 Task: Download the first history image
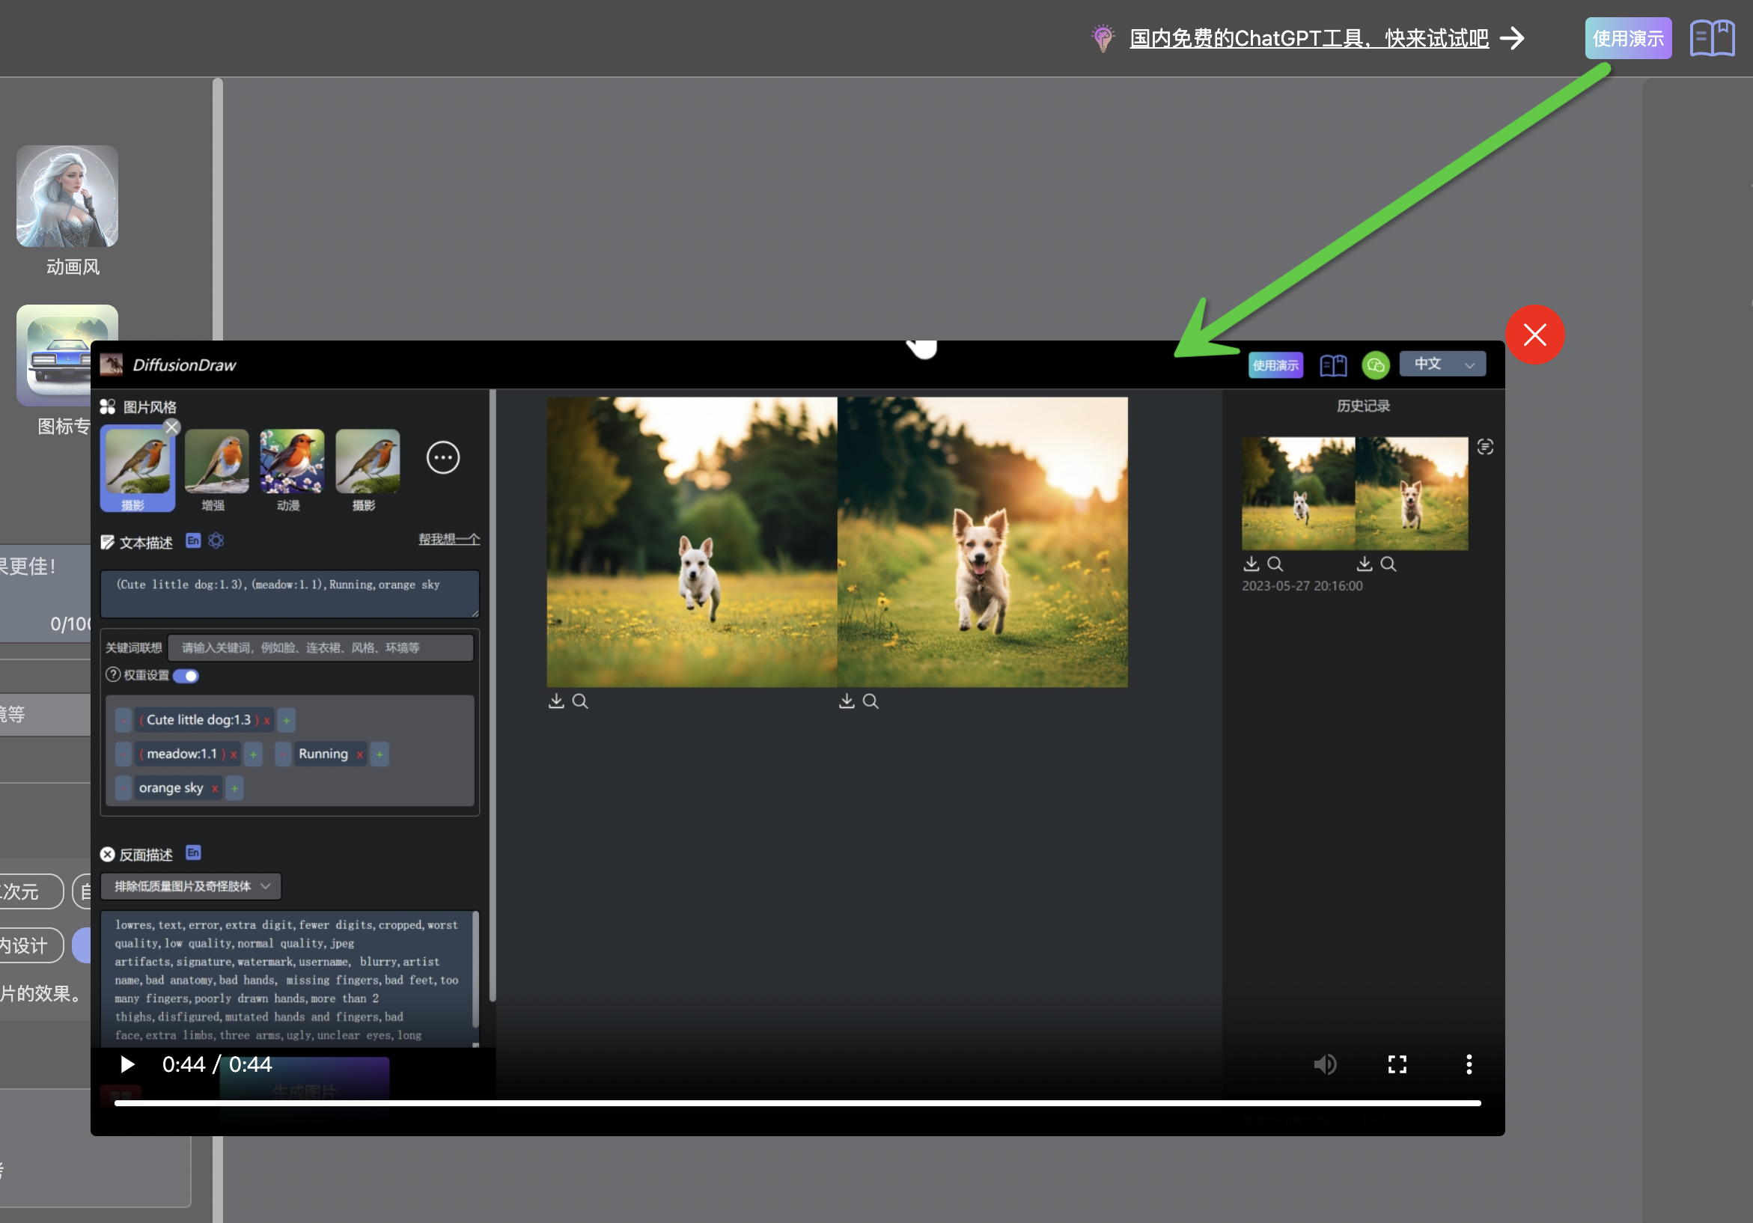click(x=1252, y=564)
